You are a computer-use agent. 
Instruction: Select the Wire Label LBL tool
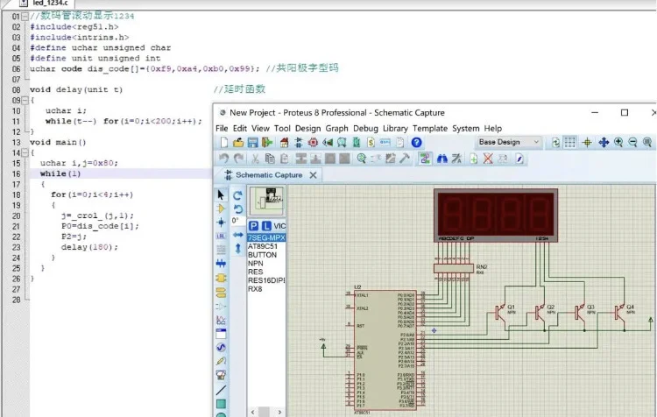[221, 237]
